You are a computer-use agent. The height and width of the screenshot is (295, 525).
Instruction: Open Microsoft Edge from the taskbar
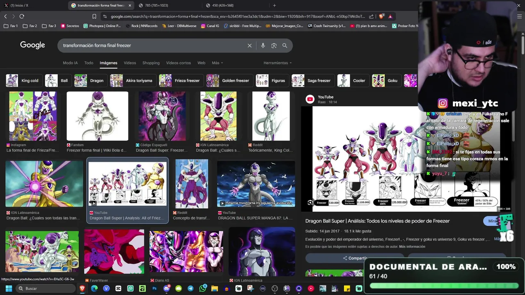tap(94, 288)
